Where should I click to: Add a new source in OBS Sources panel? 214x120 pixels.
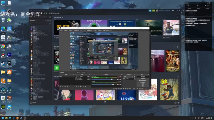(76, 86)
